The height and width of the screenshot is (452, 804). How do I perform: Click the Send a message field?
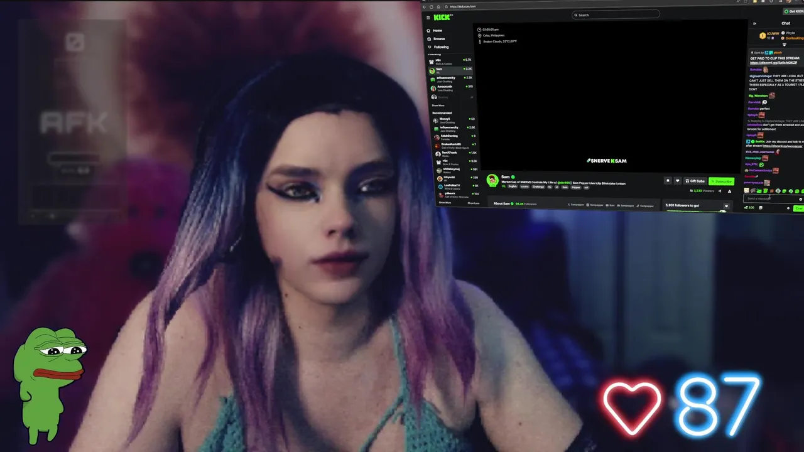click(x=773, y=198)
